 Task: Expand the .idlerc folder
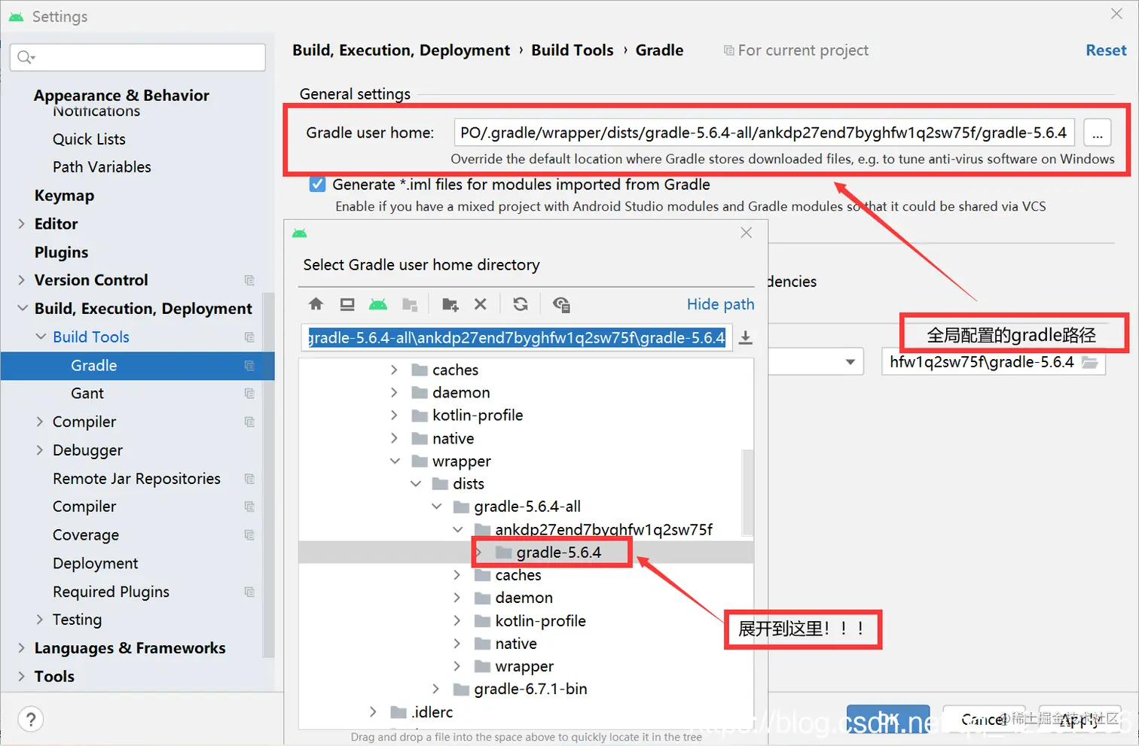[x=373, y=711]
